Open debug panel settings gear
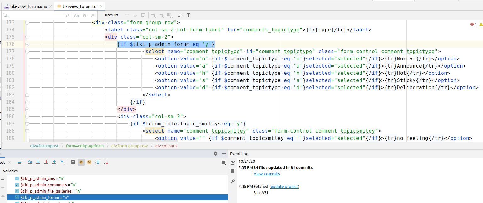This screenshot has height=203, width=483. 216,154
